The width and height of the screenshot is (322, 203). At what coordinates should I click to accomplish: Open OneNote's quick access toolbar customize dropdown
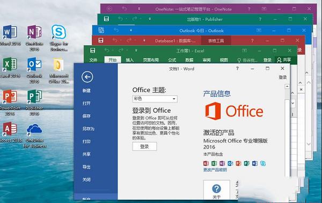(x=139, y=9)
